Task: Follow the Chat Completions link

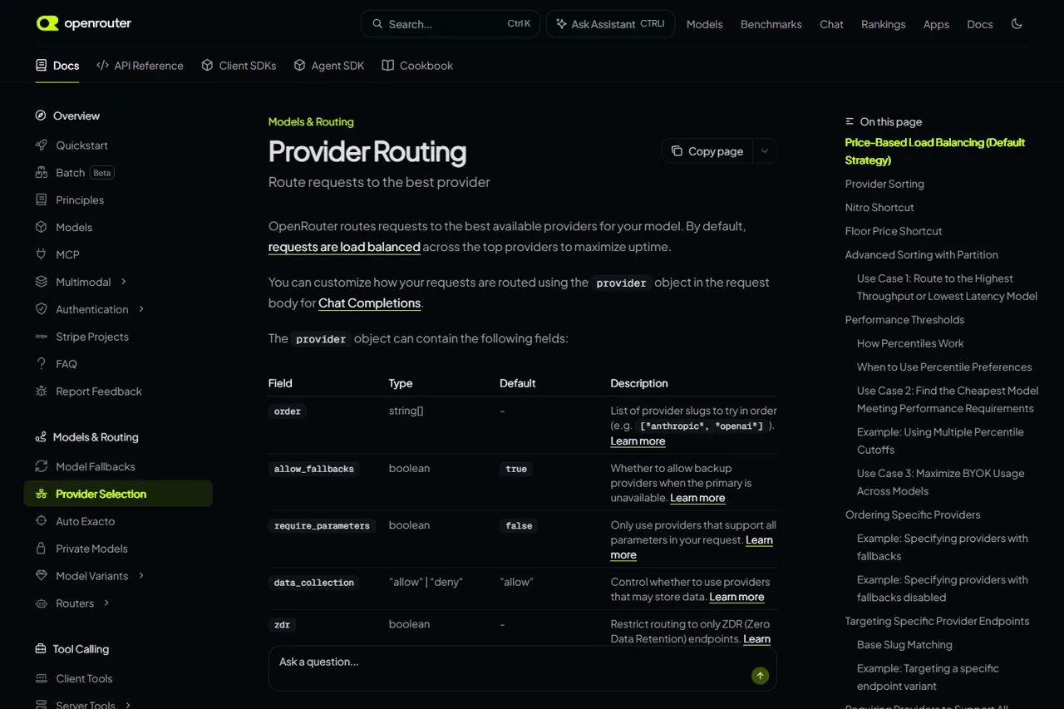Action: tap(369, 303)
